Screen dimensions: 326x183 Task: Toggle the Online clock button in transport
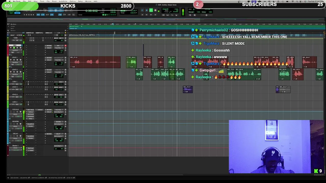pos(142,10)
